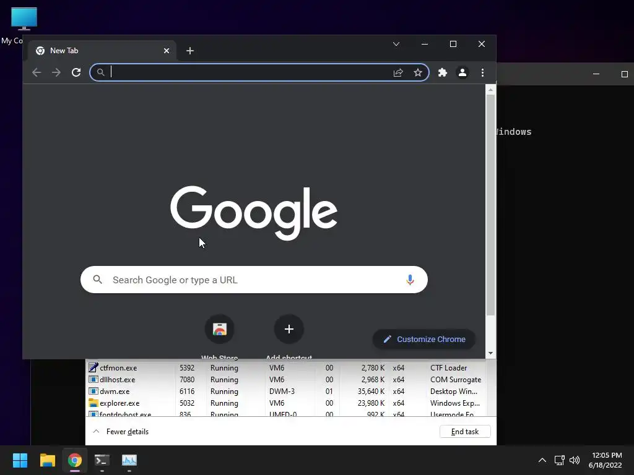The height and width of the screenshot is (475, 634).
Task: Click the COM Surrogate description
Action: (x=456, y=380)
